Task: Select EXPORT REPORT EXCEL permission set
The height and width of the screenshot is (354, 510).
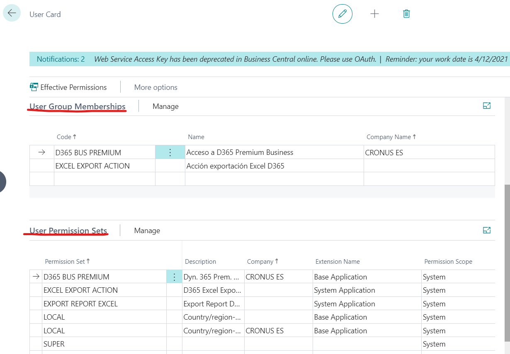Action: click(104, 304)
